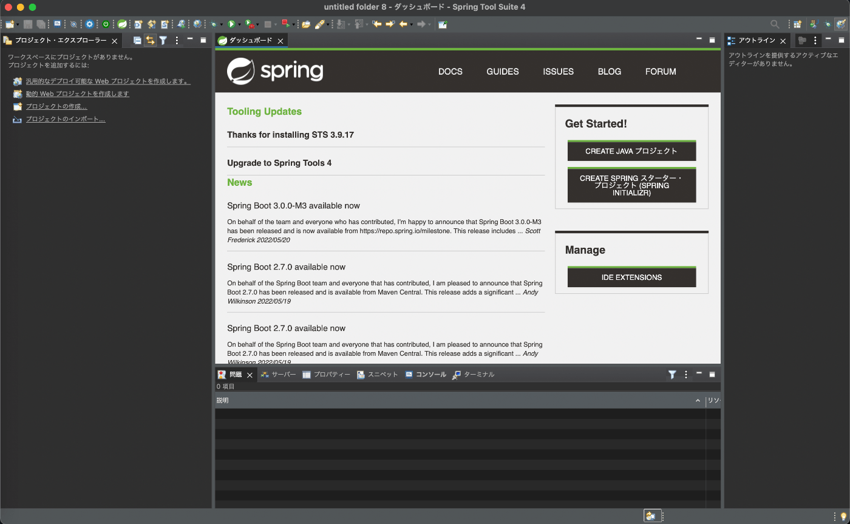Open the Problems view menu dots
The height and width of the screenshot is (524, 850).
coord(686,375)
